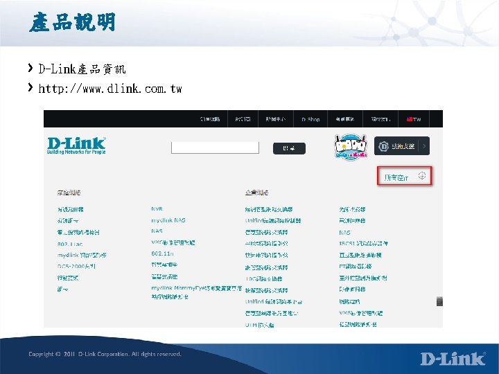This screenshot has height=374, width=499.
Task: Open the UTM firewall link
Action: tap(259, 325)
